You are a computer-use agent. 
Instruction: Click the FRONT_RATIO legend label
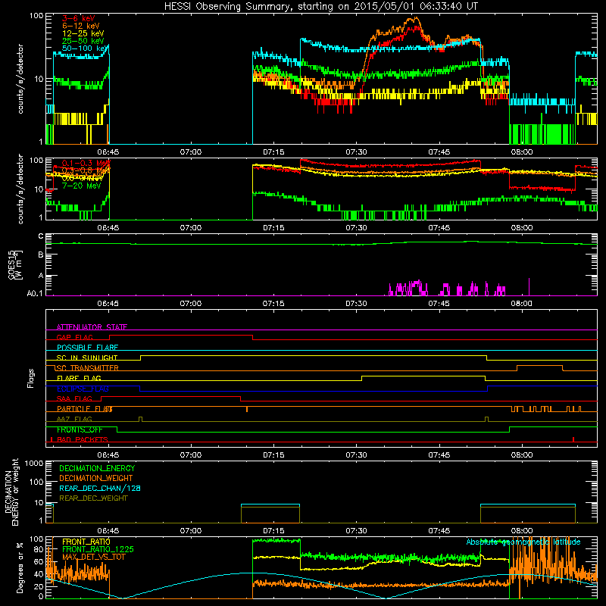(x=86, y=542)
